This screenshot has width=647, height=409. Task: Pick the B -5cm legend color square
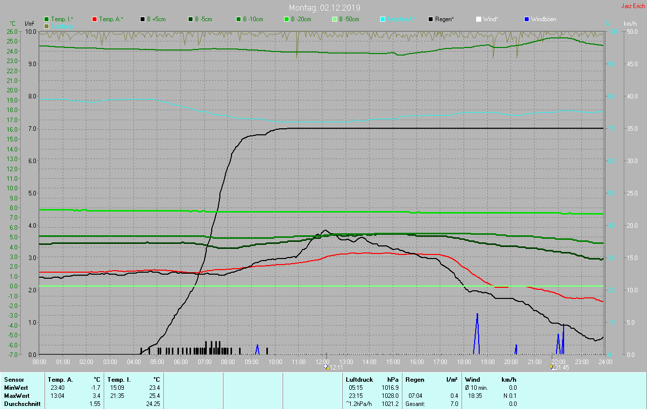(x=191, y=19)
